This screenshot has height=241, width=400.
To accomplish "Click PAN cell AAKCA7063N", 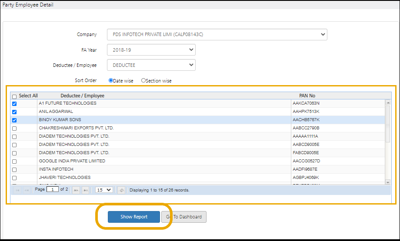I will 338,103.
